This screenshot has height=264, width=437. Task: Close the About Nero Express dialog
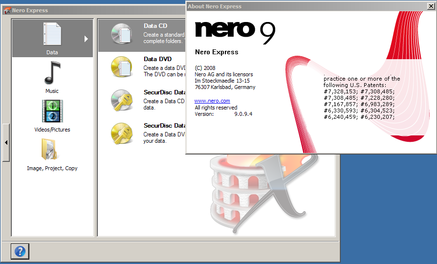click(431, 6)
